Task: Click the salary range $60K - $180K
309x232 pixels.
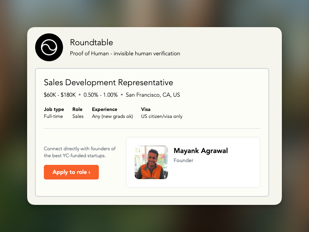Action: 60,95
